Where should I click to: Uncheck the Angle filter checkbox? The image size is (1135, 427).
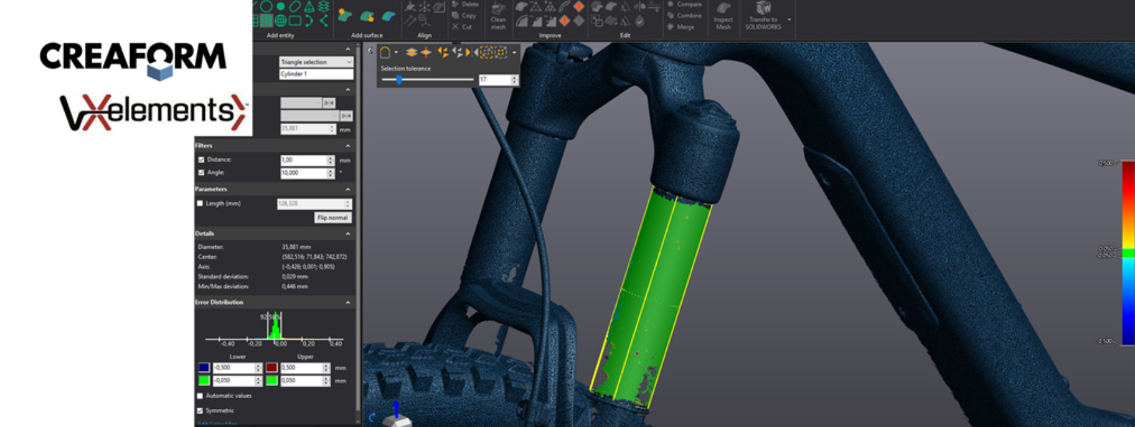(x=201, y=173)
